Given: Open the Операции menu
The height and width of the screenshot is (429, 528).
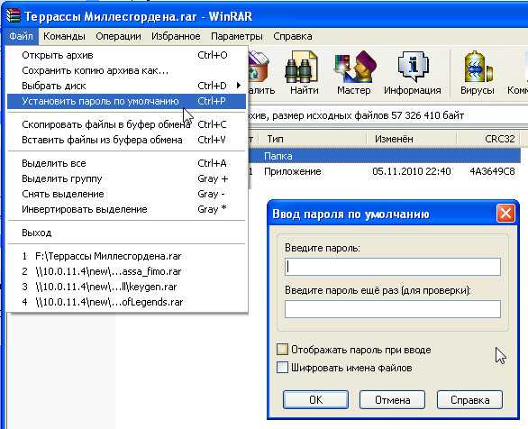Looking at the screenshot, I should (x=118, y=36).
